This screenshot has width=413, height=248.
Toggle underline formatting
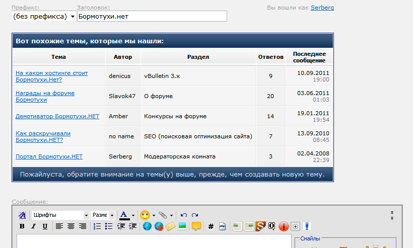coord(45,226)
